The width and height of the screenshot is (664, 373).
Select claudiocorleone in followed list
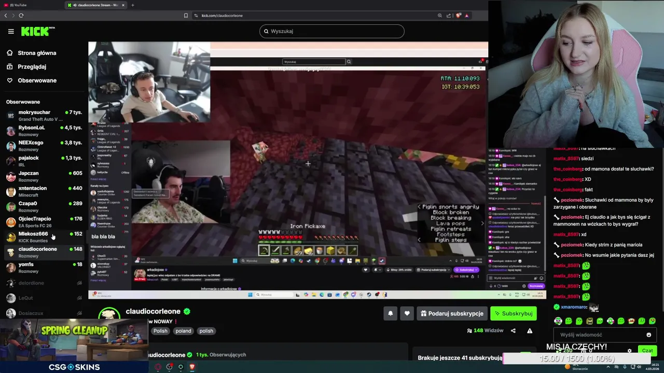(x=44, y=252)
